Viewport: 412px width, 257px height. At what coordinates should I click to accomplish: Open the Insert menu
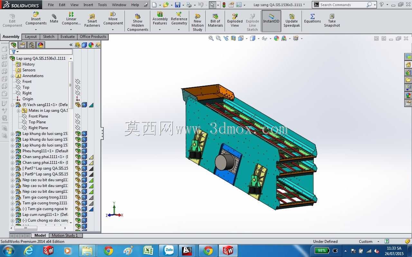coord(88,5)
